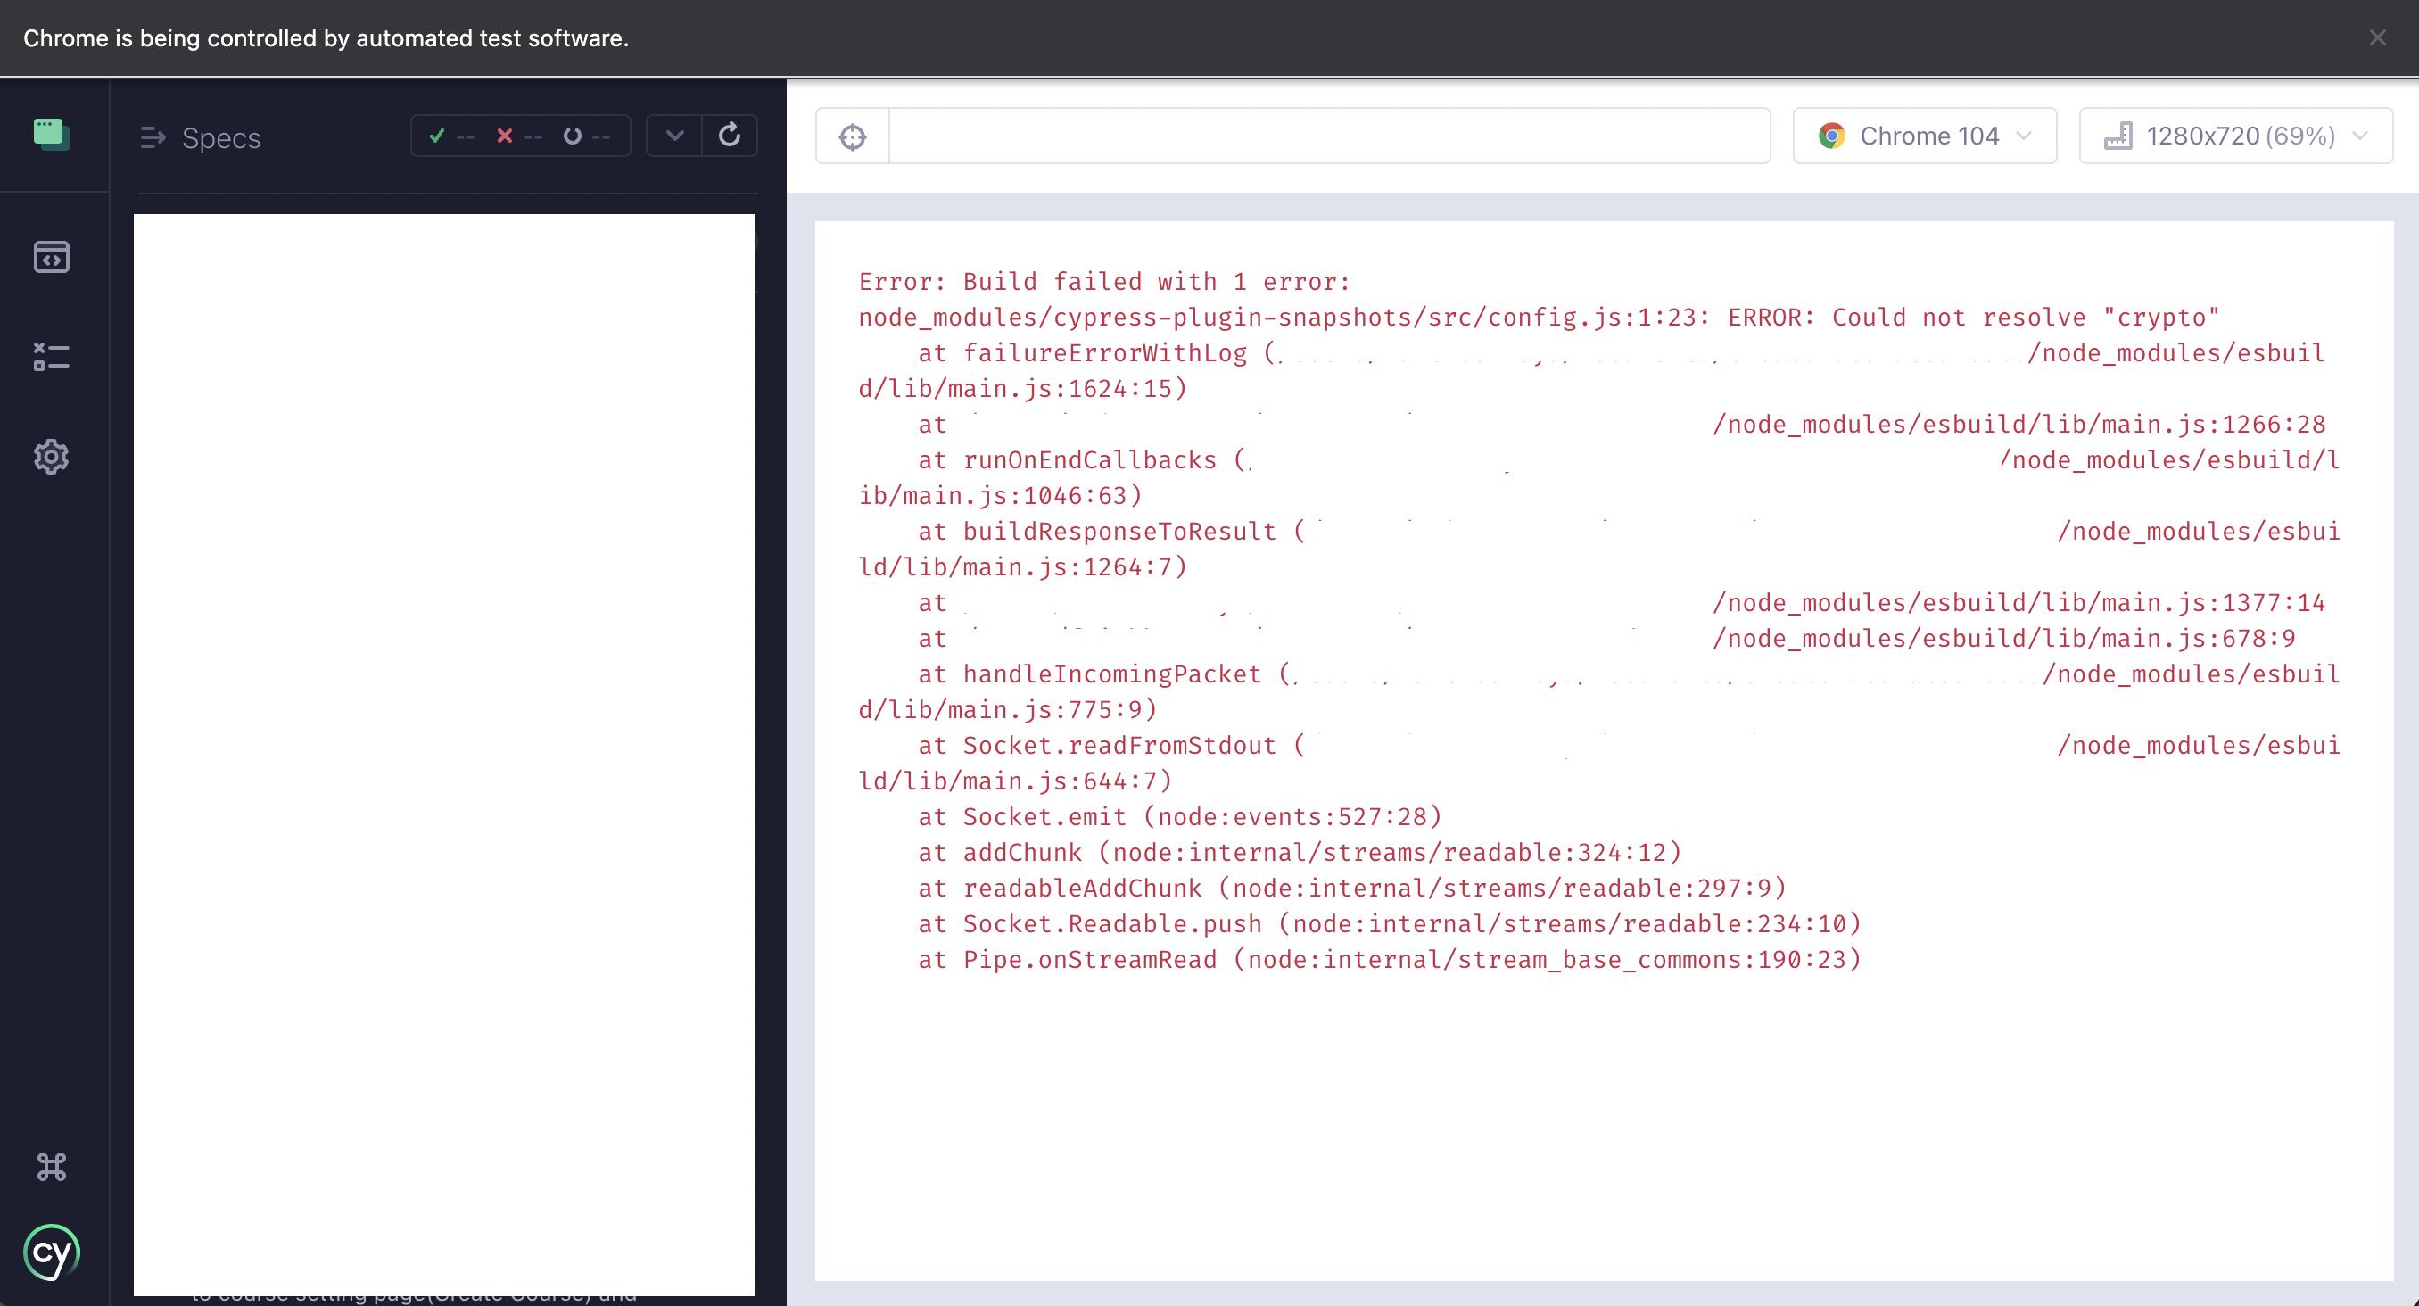
Task: Open Settings via the gear icon
Action: coord(52,457)
